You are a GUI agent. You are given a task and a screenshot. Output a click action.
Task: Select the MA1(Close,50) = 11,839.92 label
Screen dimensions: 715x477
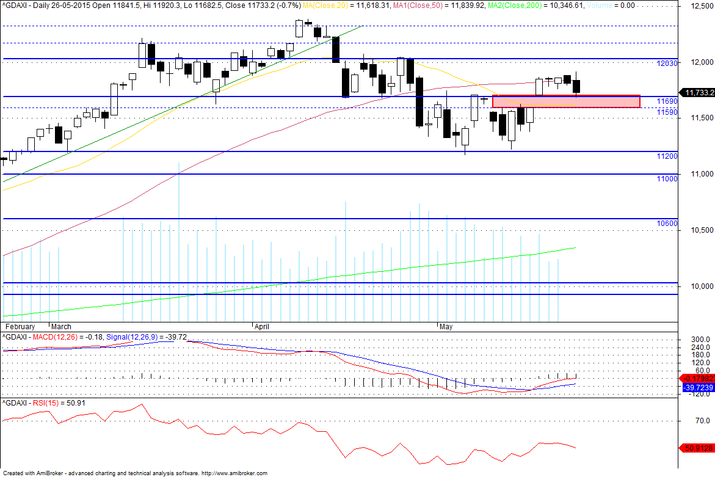click(x=438, y=5)
